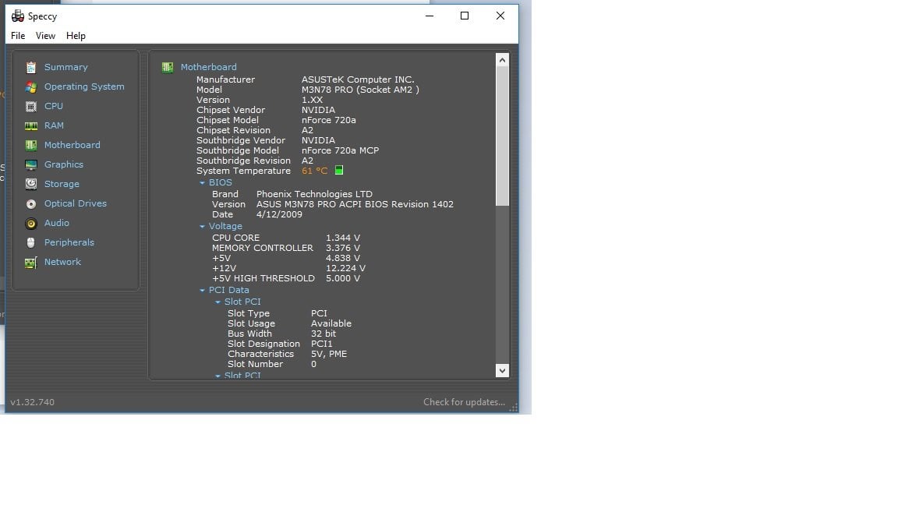Screen dimensions: 898x505
Task: Open Optical Drives section
Action: click(76, 203)
